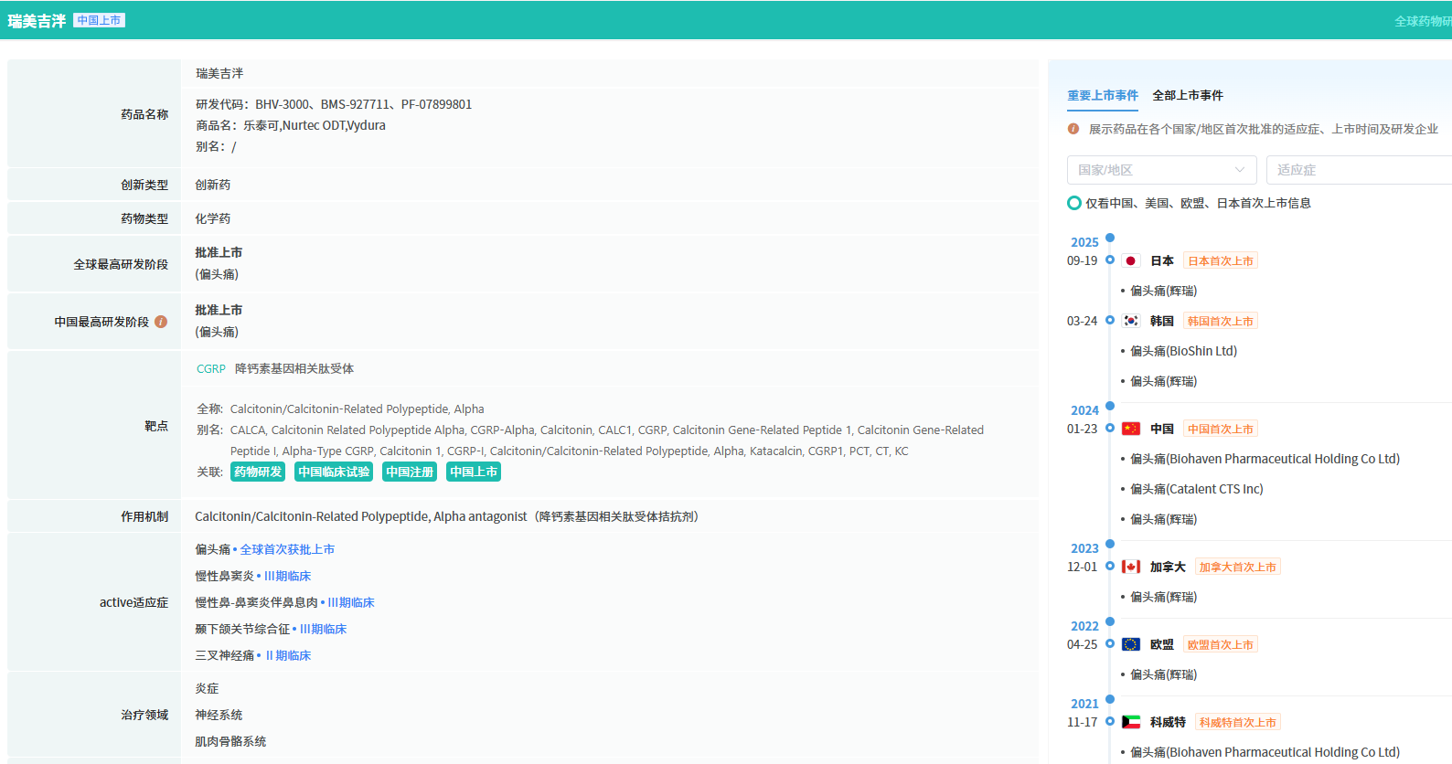Switch to the 重要上市事件 tab

click(1103, 95)
